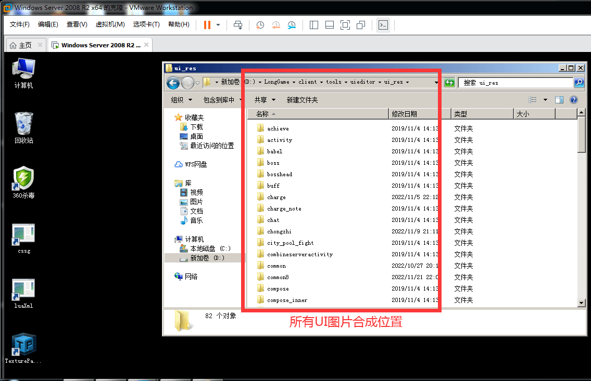Select 本地磁盘 (C:) in the navigation pane

coord(205,248)
